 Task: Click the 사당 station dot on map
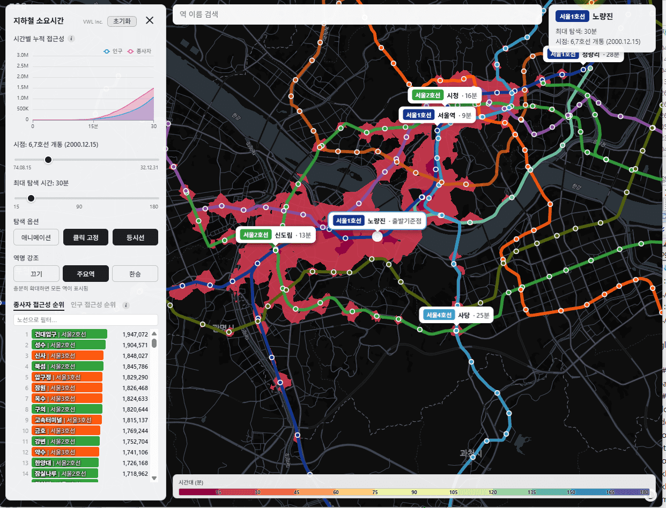click(457, 330)
